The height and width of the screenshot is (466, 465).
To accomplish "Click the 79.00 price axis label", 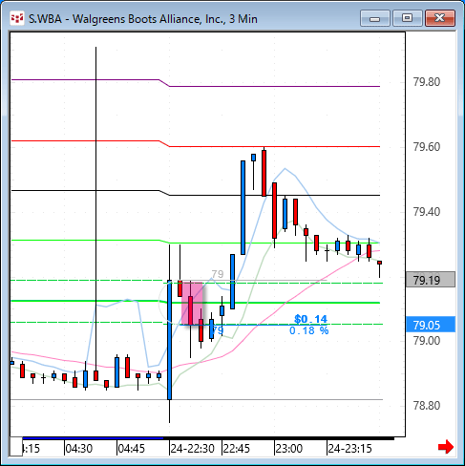I will (427, 341).
